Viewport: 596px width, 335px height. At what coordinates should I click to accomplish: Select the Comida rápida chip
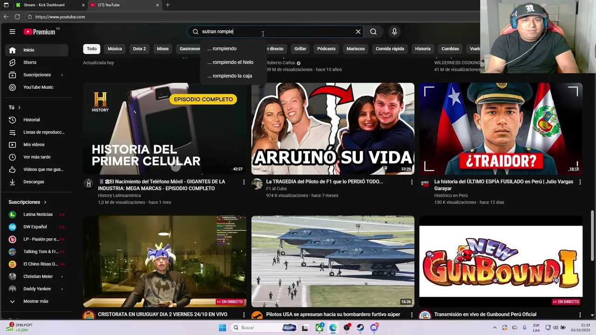coord(390,48)
